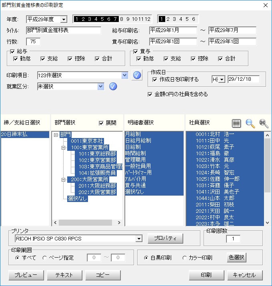
Task: Click the プロパティ button
Action: click(165, 238)
